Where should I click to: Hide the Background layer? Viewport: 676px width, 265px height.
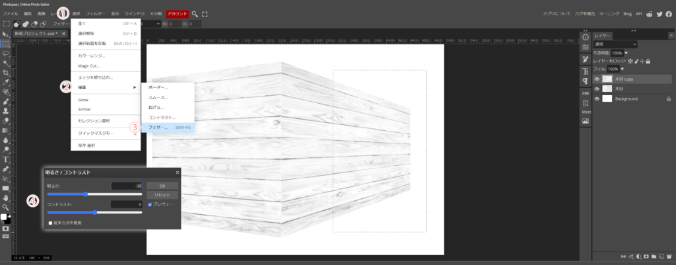[597, 98]
